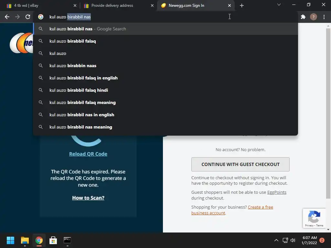Open the notification badge showing 2
The height and width of the screenshot is (248, 331).
pyautogui.click(x=322, y=240)
